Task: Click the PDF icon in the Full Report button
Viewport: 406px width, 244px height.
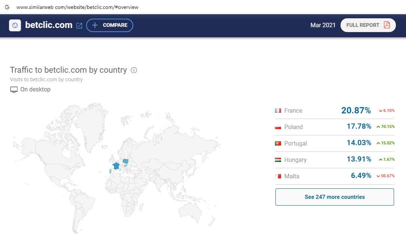Action: click(387, 25)
